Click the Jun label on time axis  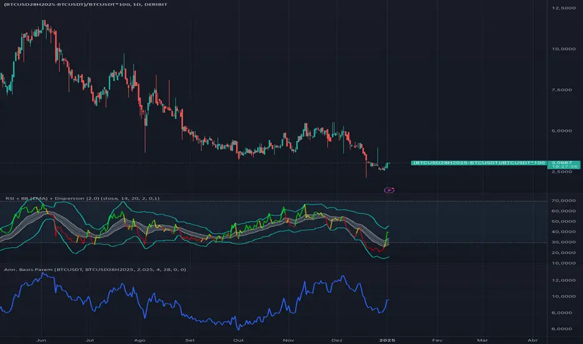pyautogui.click(x=41, y=338)
